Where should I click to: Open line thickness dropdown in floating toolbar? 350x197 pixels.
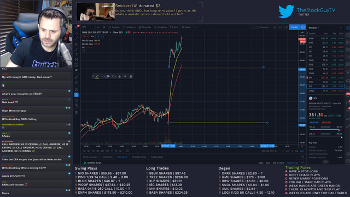tap(108, 77)
